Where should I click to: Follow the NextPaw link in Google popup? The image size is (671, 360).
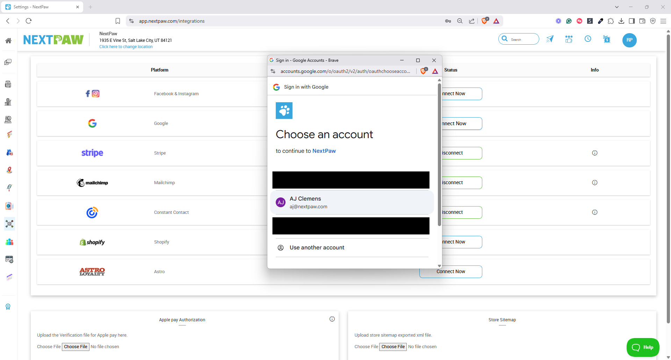pyautogui.click(x=324, y=151)
